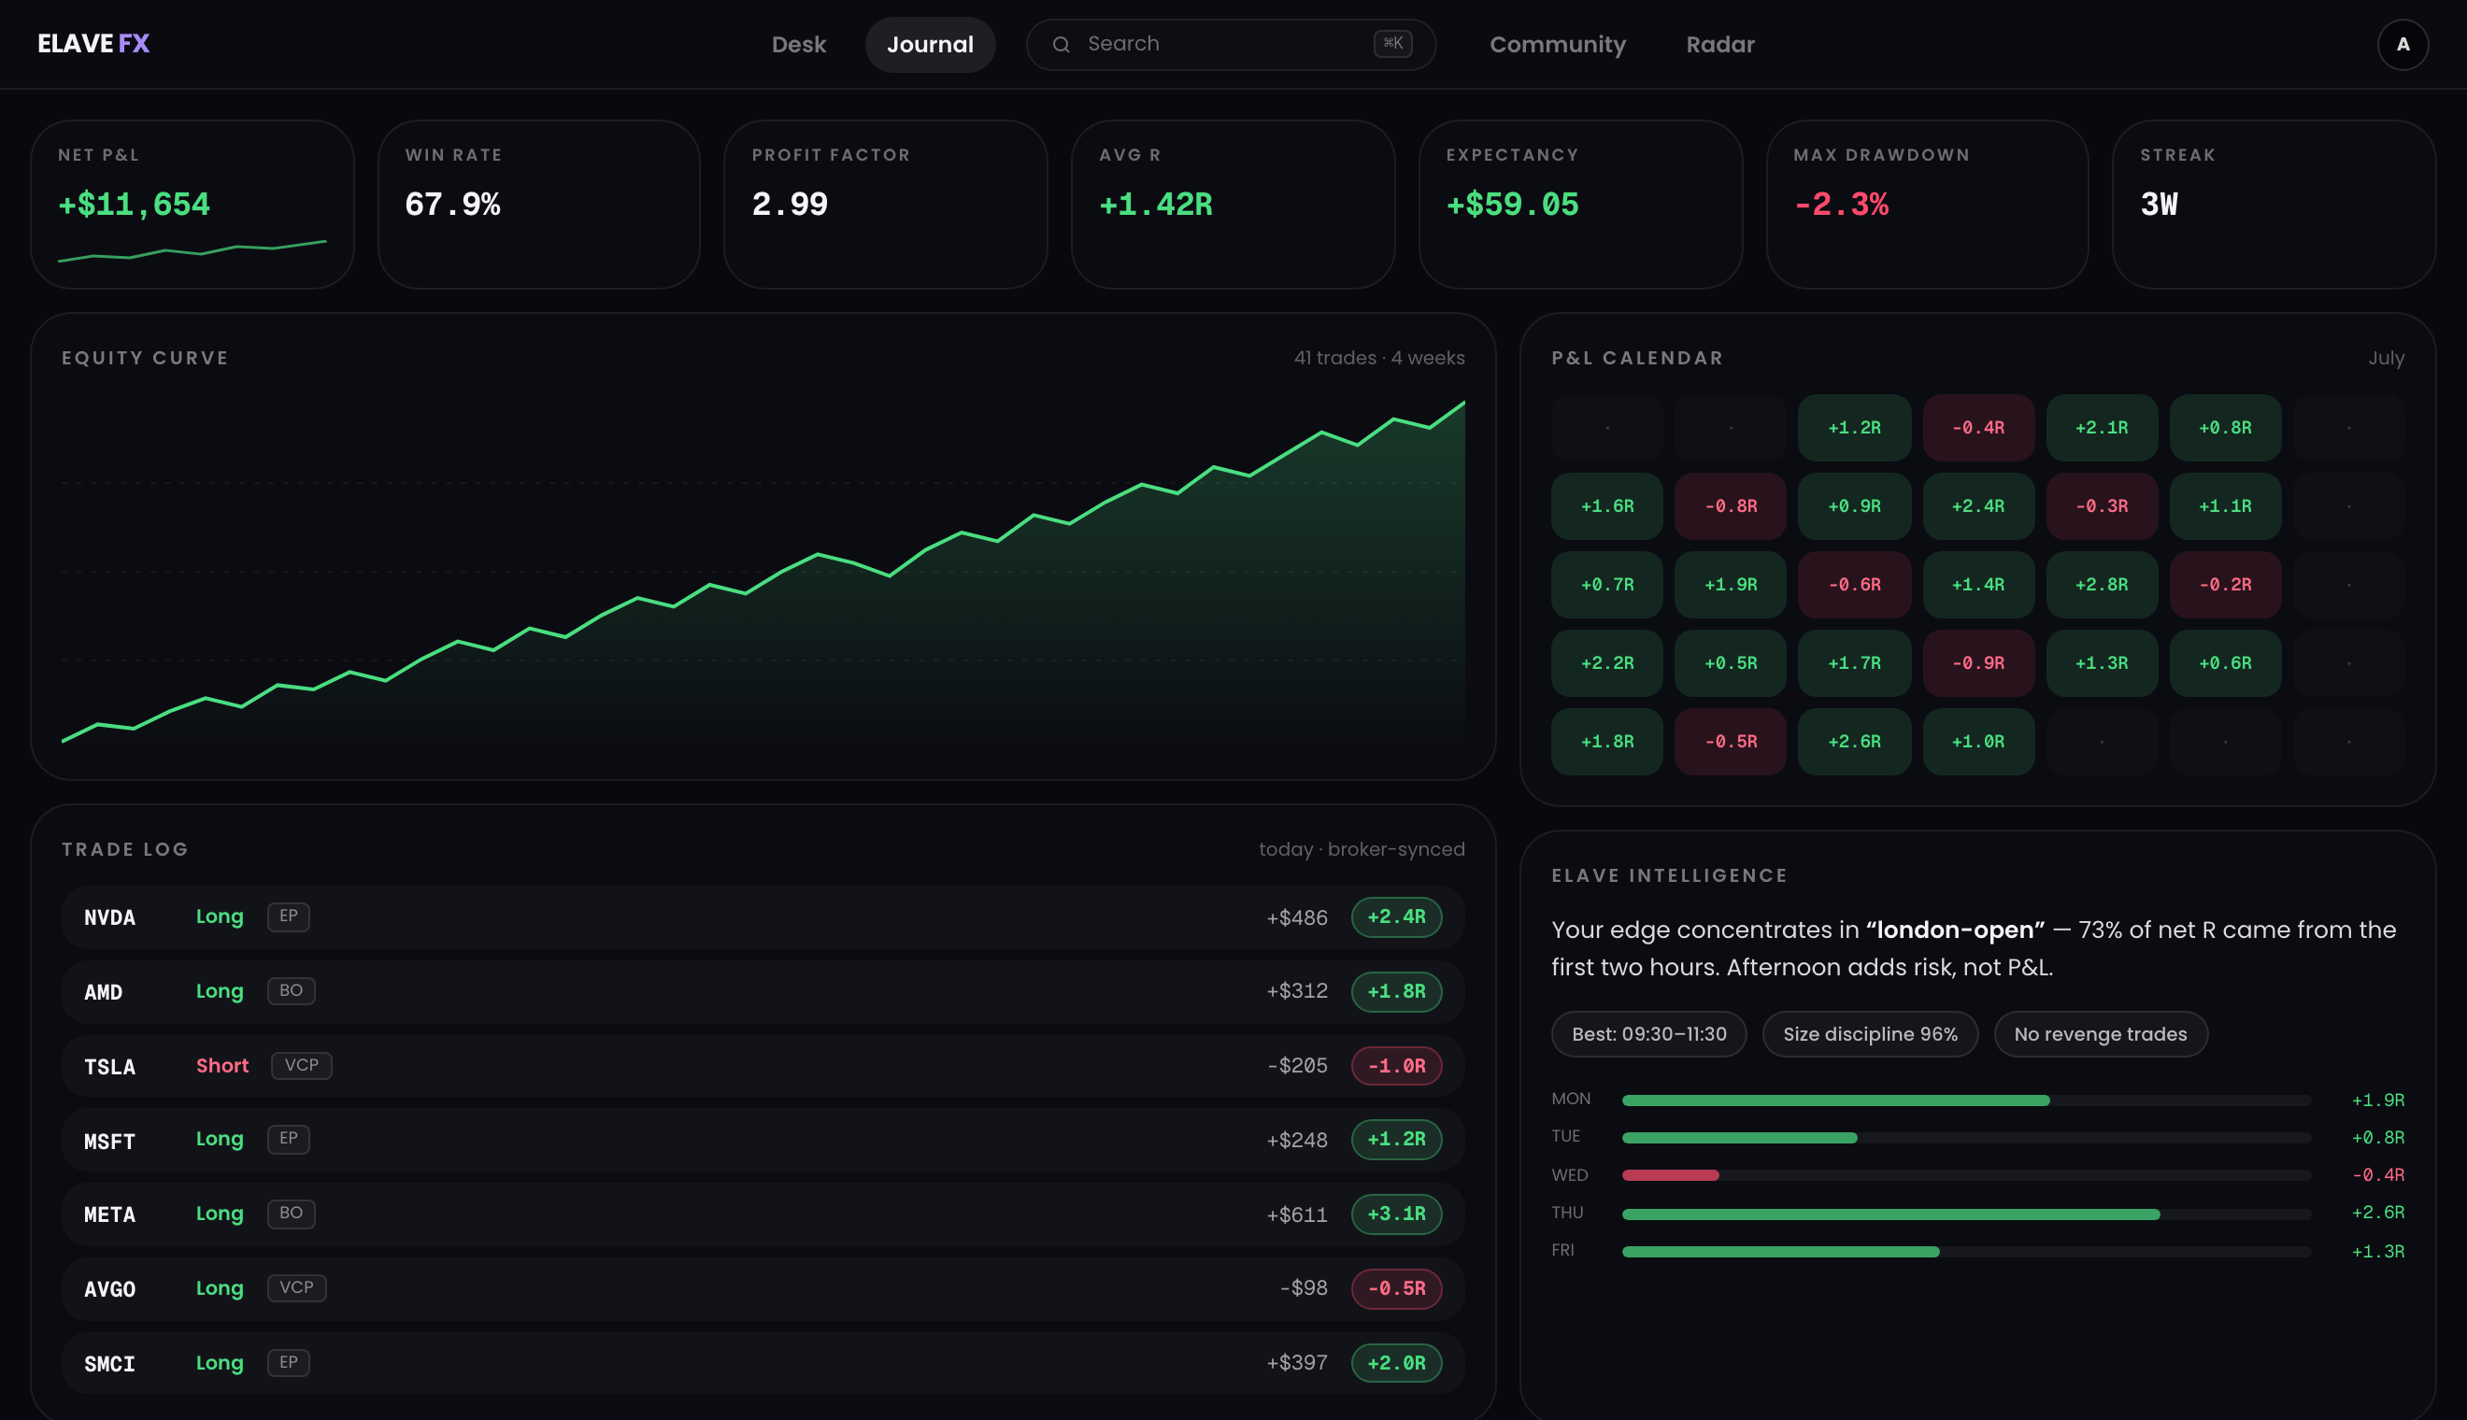Image resolution: width=2467 pixels, height=1420 pixels.
Task: Open the Community tab
Action: click(1557, 44)
